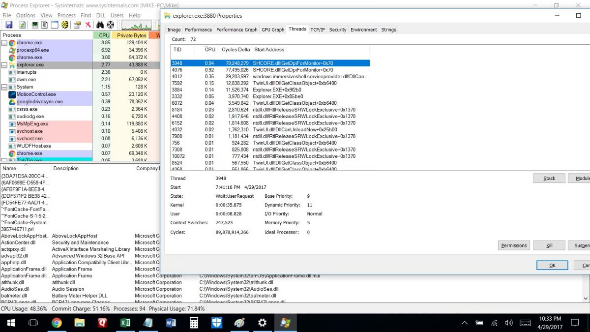The height and width of the screenshot is (332, 590).
Task: Click the googledrivesync.exe process icon
Action: click(12, 102)
